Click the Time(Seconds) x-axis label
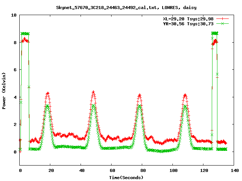Viewport: 242px width, 181px height. tap(126, 178)
